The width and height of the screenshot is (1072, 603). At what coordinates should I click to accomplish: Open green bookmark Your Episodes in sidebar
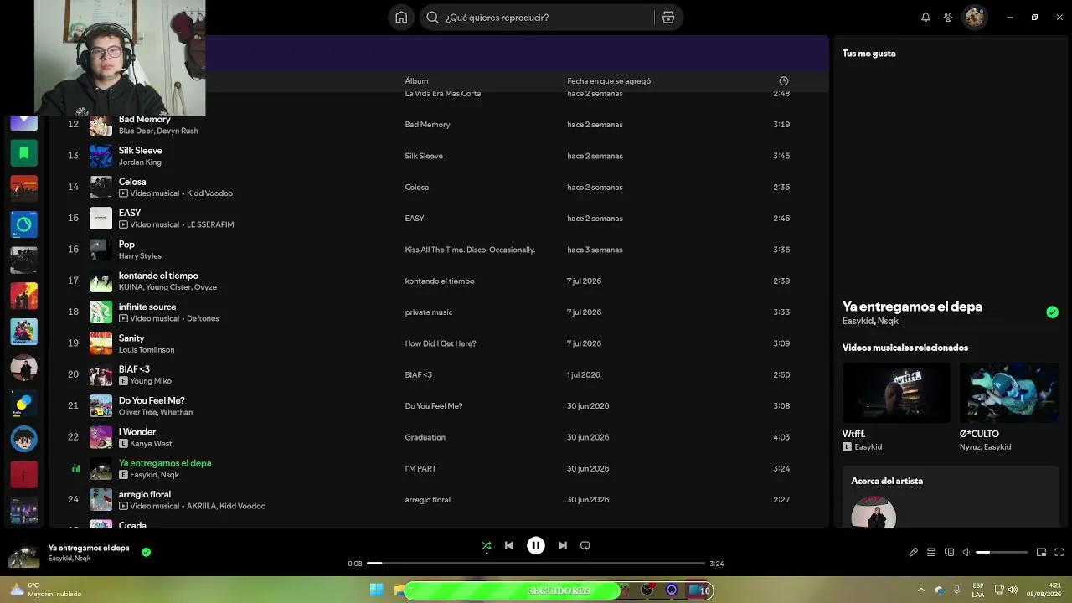coord(23,153)
